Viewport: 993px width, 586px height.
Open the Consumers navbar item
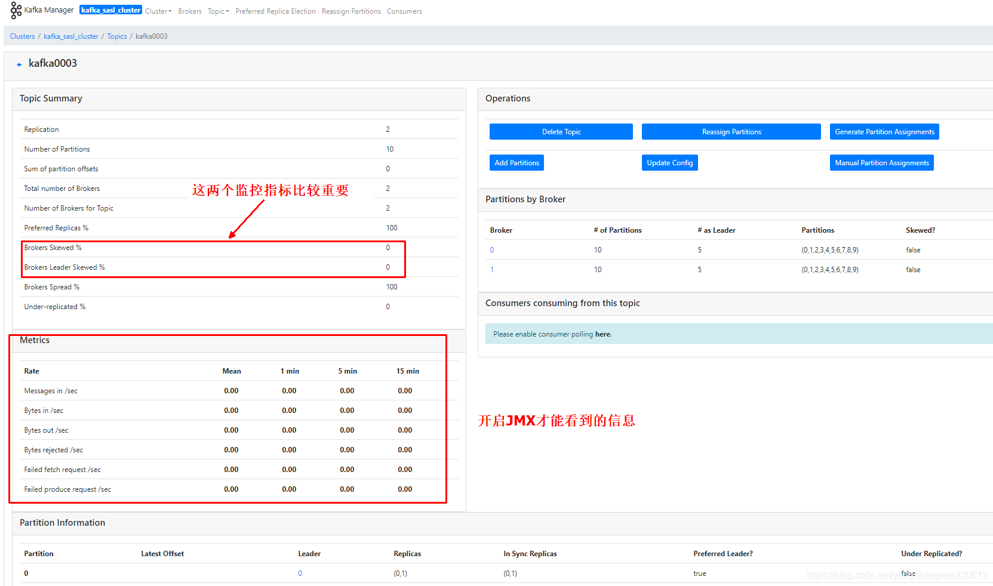click(x=404, y=11)
